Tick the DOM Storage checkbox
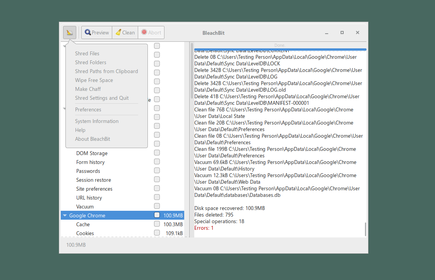 click(157, 153)
